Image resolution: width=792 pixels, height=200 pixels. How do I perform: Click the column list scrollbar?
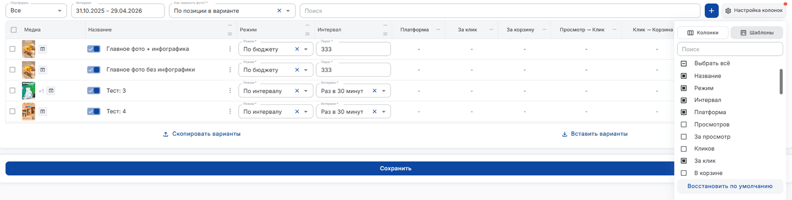point(781,82)
